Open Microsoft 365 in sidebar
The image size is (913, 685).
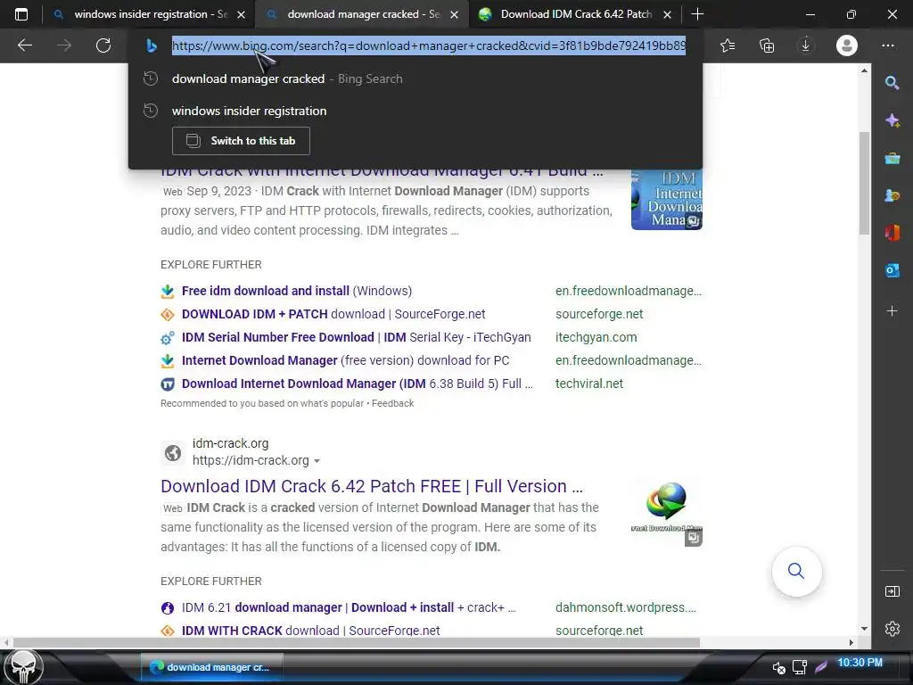[x=892, y=233]
